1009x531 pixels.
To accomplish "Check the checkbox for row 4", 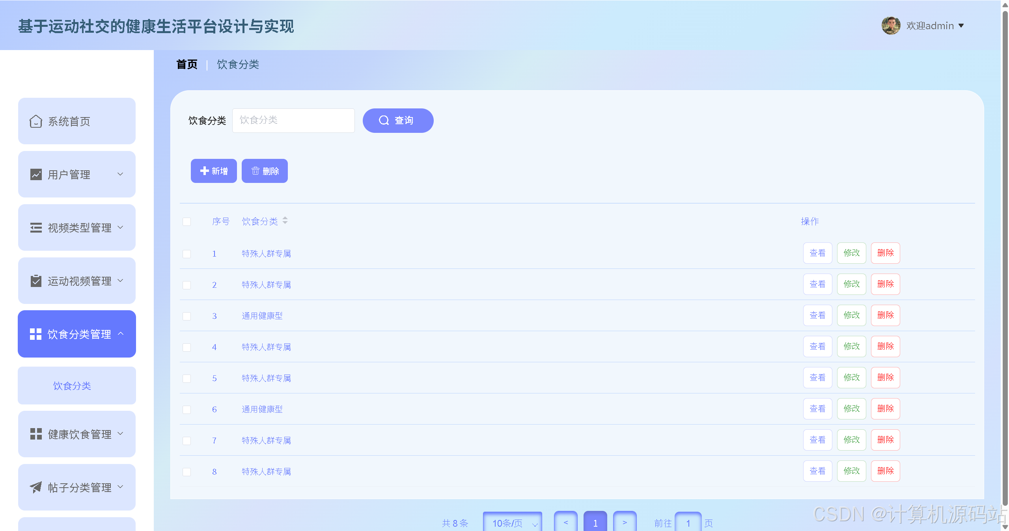I will (187, 347).
